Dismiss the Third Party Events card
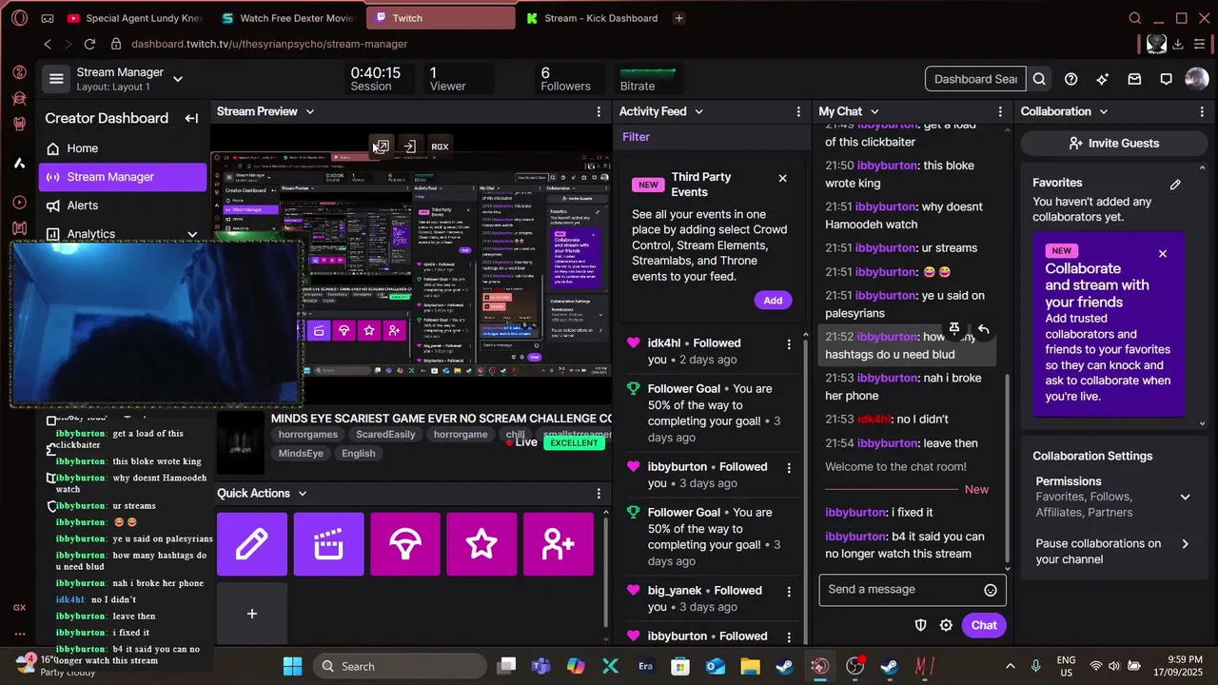This screenshot has width=1218, height=685. tap(782, 178)
